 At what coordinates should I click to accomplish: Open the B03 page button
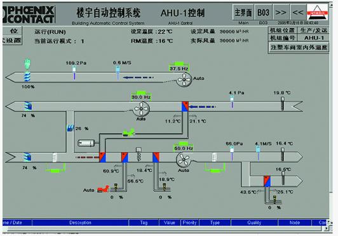click(264, 13)
